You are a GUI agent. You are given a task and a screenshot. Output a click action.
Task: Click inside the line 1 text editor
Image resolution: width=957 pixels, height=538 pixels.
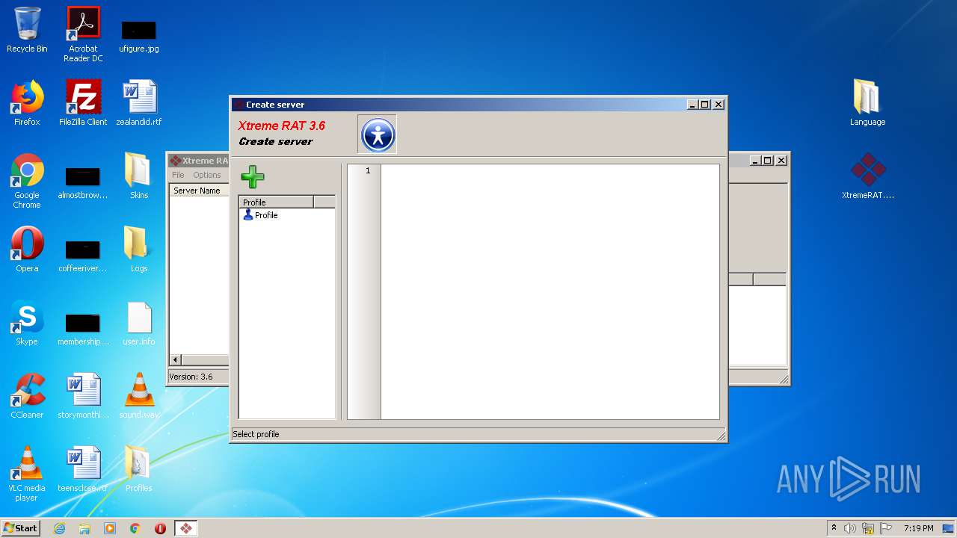click(x=550, y=291)
